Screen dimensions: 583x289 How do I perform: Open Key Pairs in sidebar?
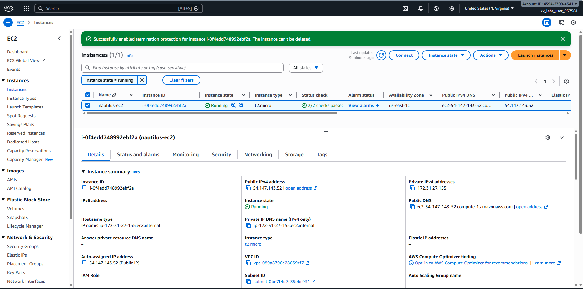16,272
